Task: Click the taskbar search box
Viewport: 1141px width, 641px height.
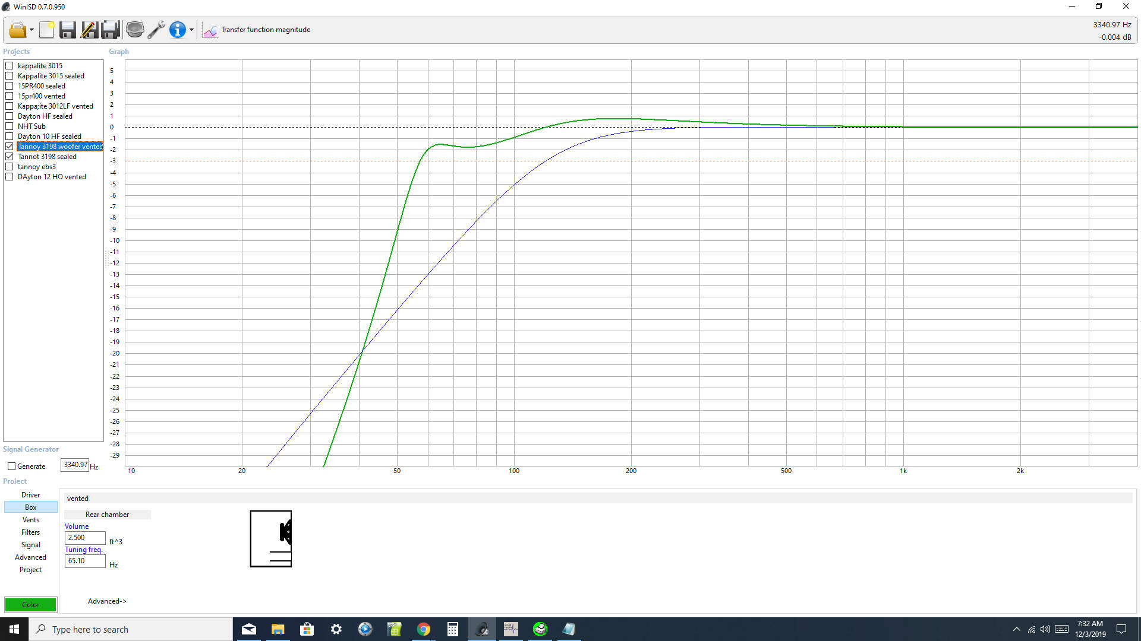Action: point(131,629)
